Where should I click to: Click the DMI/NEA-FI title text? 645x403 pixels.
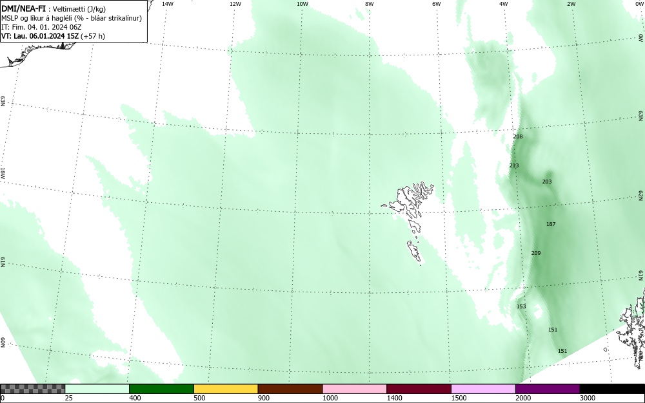(x=23, y=8)
